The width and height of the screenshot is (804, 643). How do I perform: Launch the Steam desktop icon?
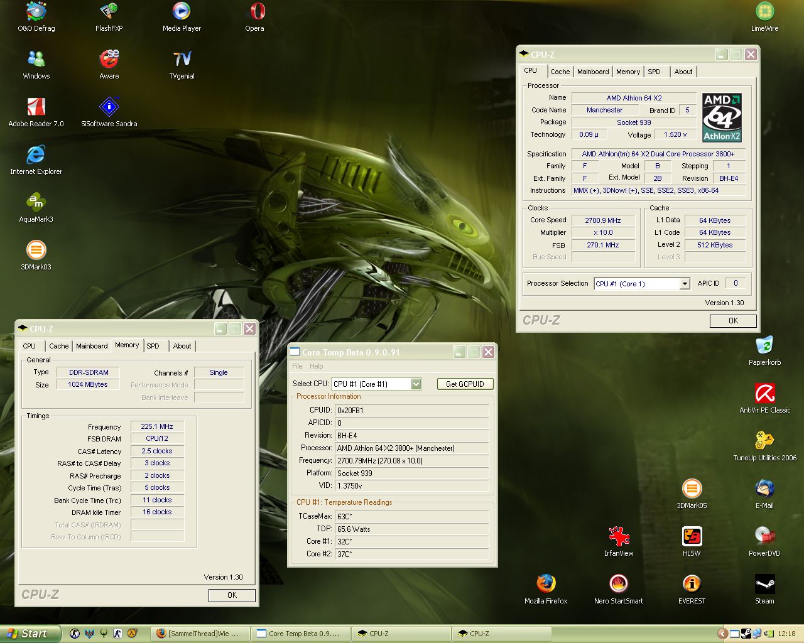click(x=764, y=590)
